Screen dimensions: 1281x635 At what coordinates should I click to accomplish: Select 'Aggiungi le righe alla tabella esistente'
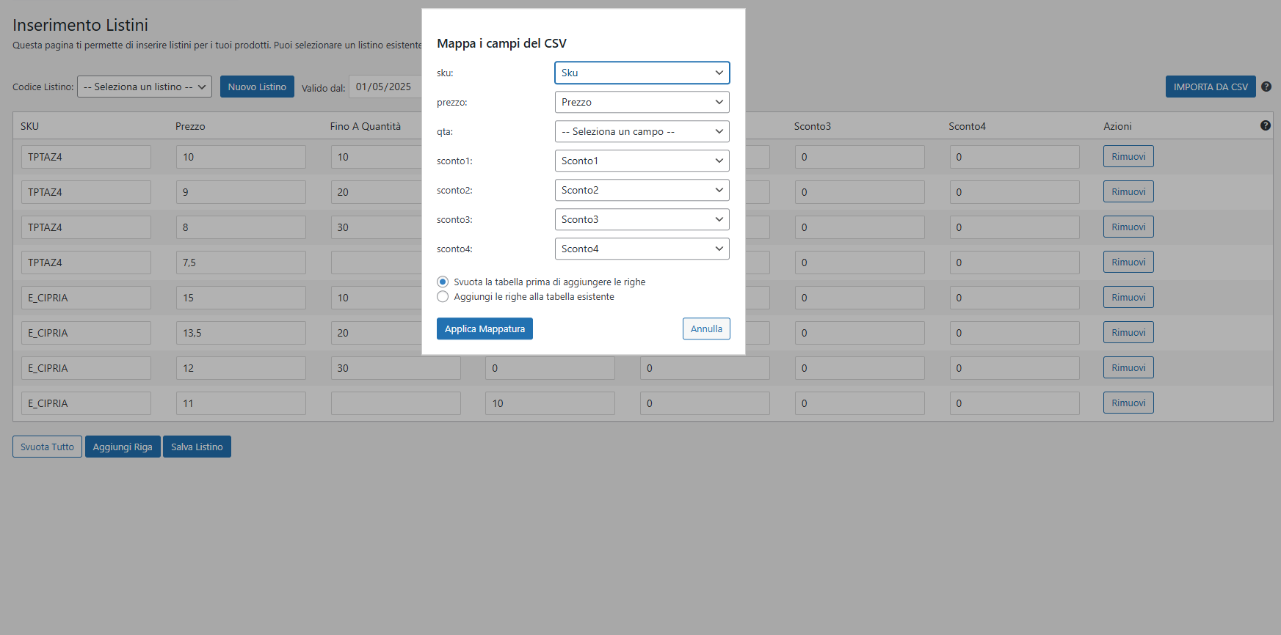(443, 296)
